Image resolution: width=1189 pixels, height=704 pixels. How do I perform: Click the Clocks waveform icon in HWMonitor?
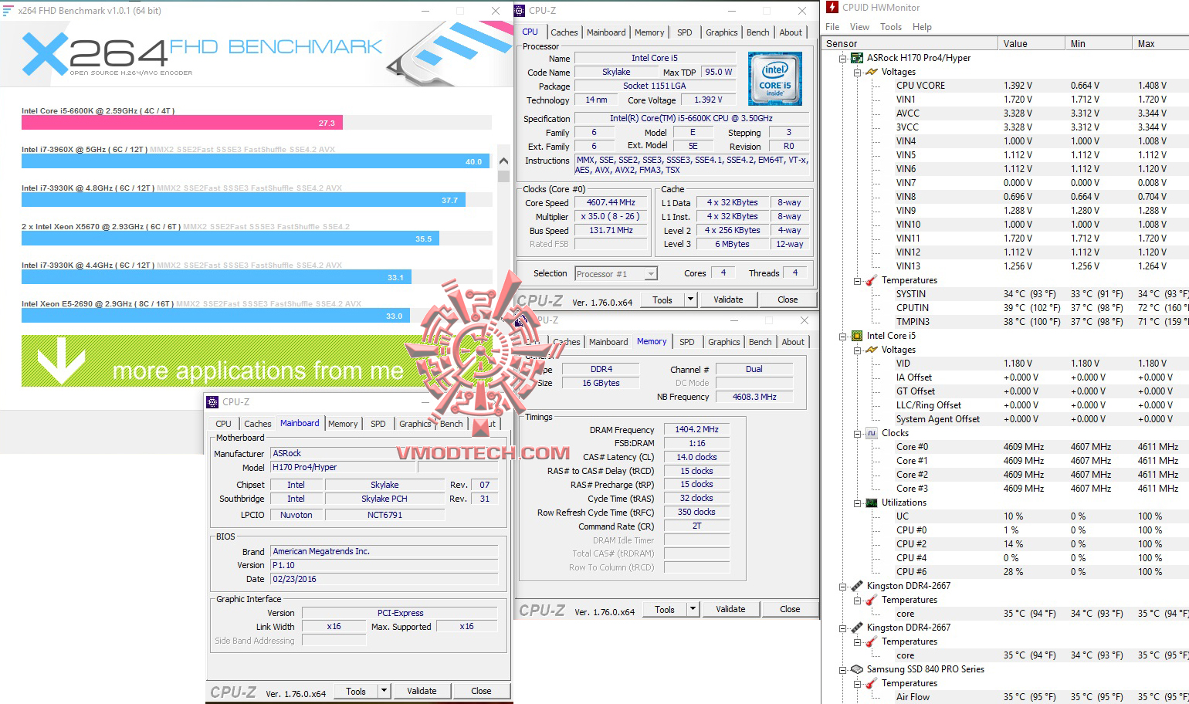[x=872, y=433]
